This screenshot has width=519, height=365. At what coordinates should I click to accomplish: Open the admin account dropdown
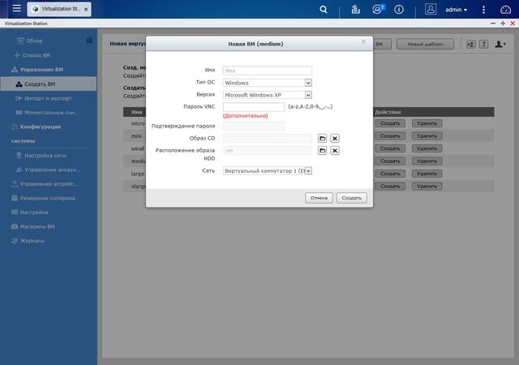[x=456, y=10]
